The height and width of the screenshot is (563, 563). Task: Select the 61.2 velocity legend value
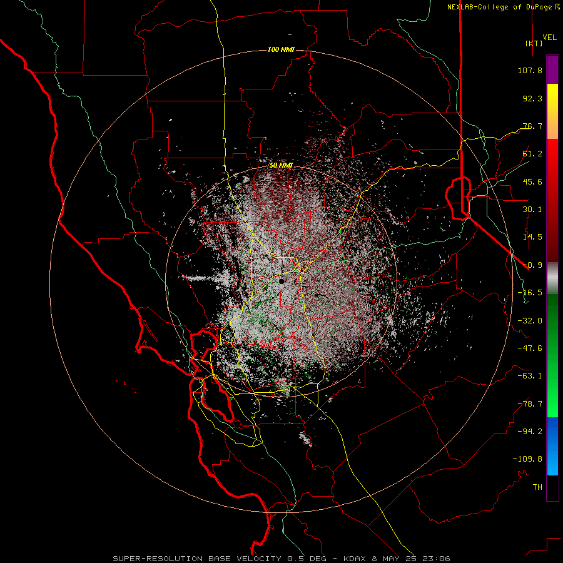click(x=532, y=154)
